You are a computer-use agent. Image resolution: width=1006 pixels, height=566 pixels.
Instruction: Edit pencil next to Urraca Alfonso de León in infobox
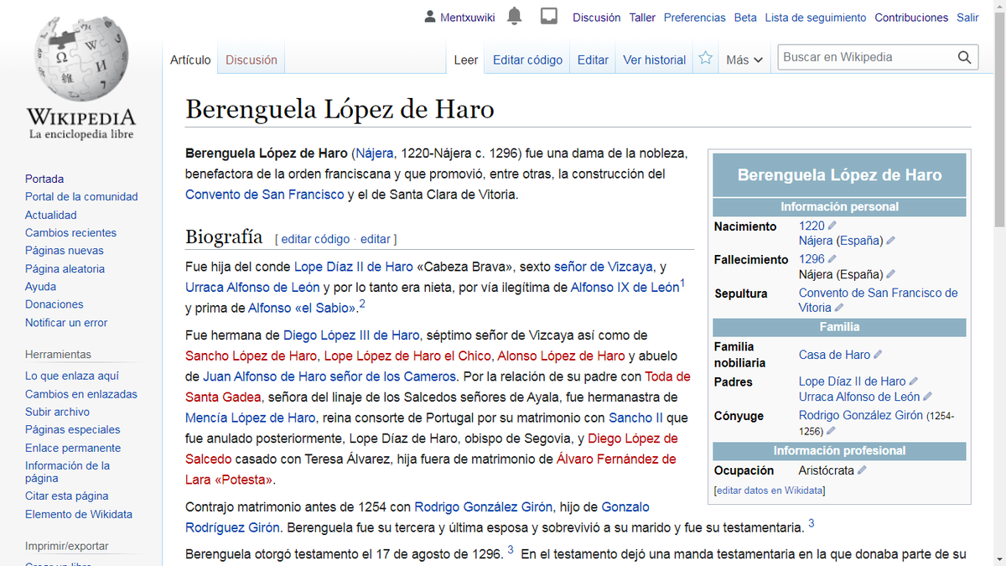928,397
